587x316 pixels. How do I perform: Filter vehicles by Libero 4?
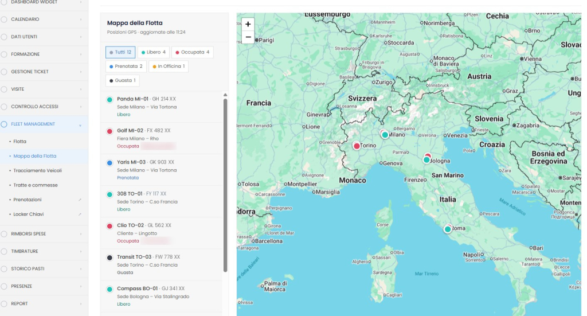point(154,52)
